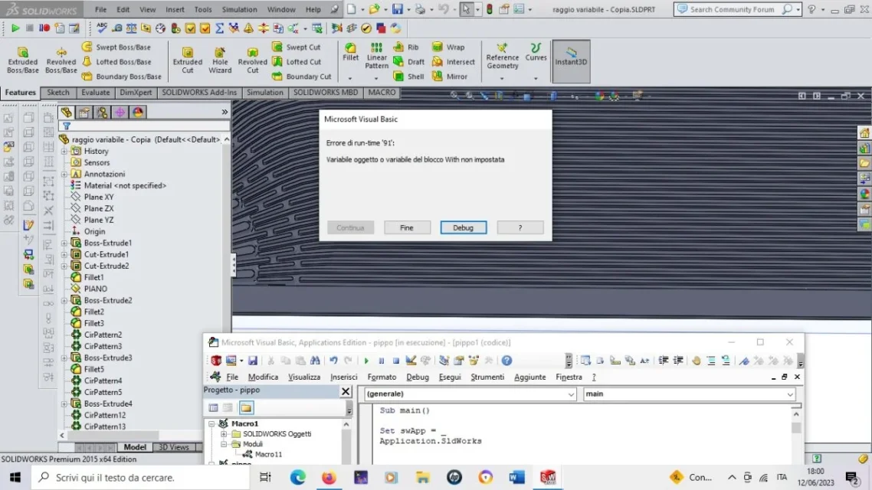The width and height of the screenshot is (872, 490).
Task: Run macro with the green play icon in SolidWorks
Action: 15,28
